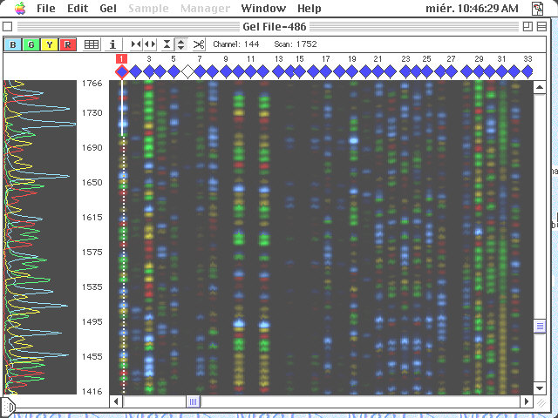Open the Help menu
The height and width of the screenshot is (418, 558).
click(x=309, y=9)
